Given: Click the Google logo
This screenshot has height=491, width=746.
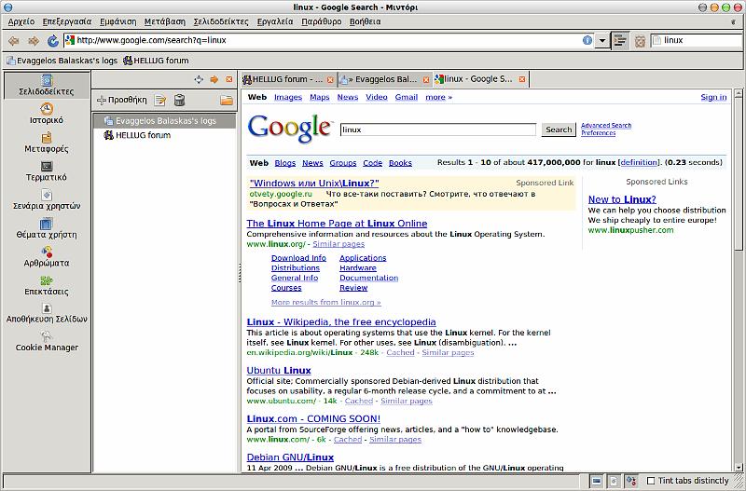Looking at the screenshot, I should pos(289,129).
